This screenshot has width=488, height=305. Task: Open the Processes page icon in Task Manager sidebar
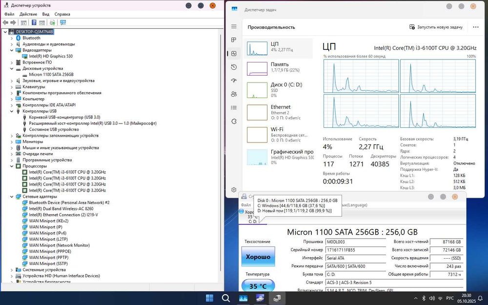(234, 40)
